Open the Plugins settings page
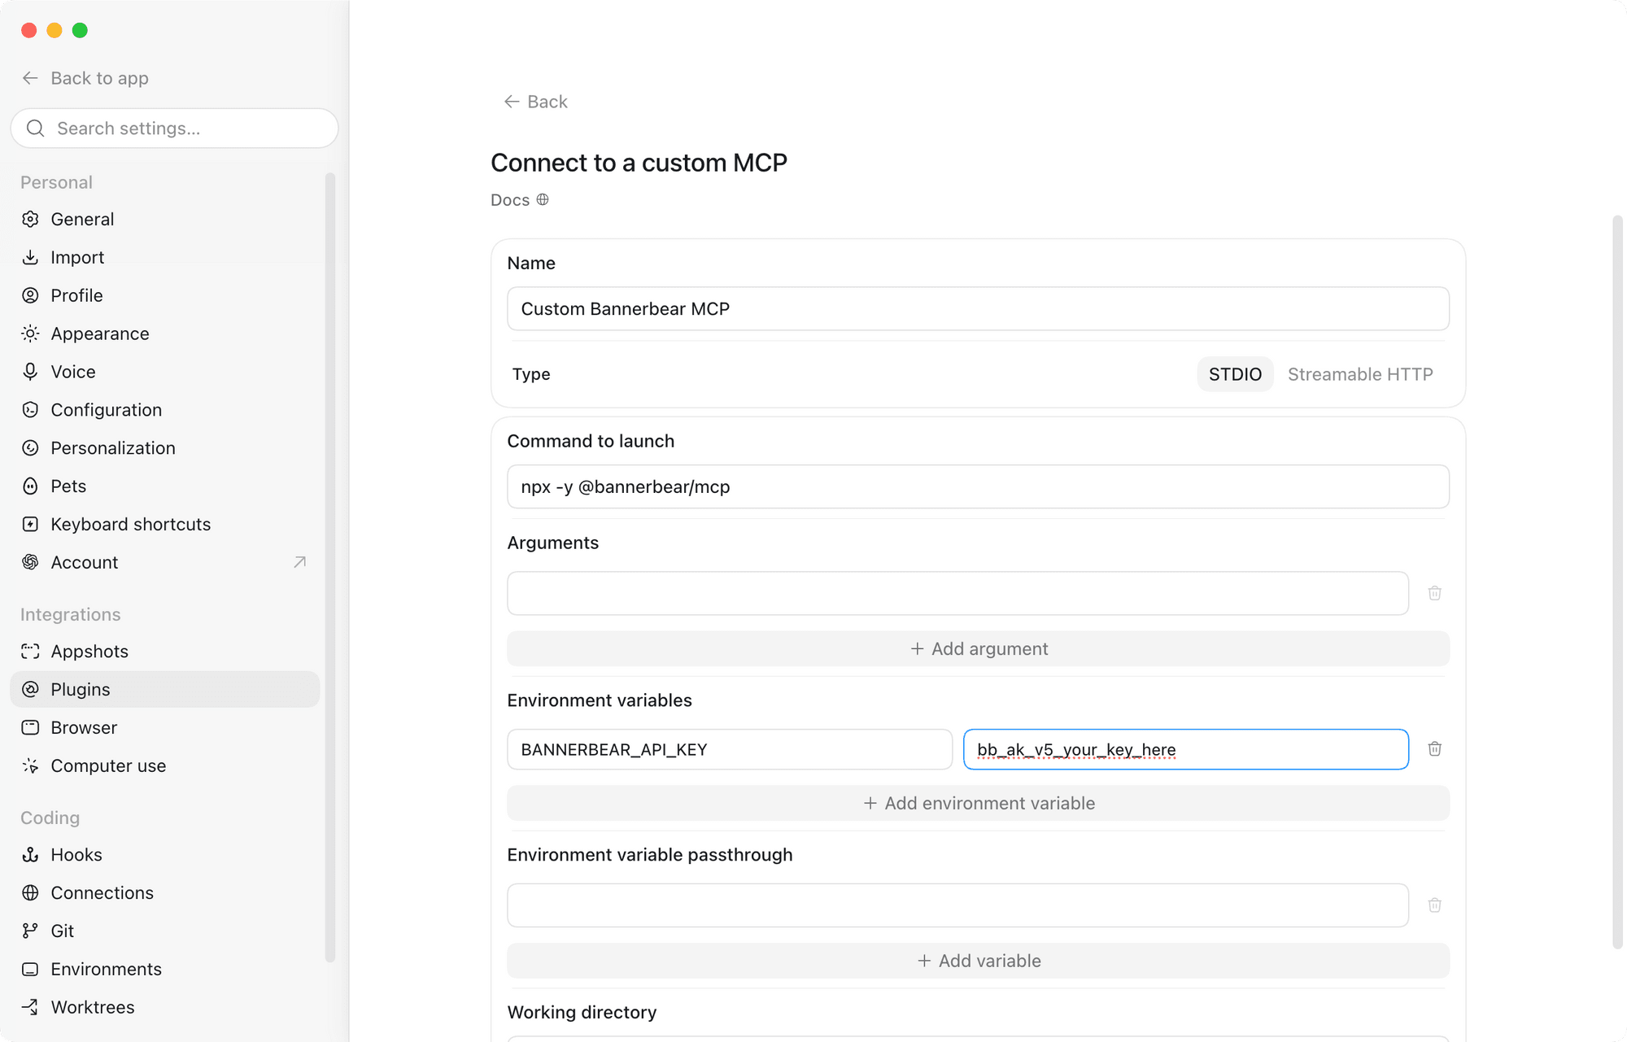This screenshot has width=1627, height=1042. [164, 690]
